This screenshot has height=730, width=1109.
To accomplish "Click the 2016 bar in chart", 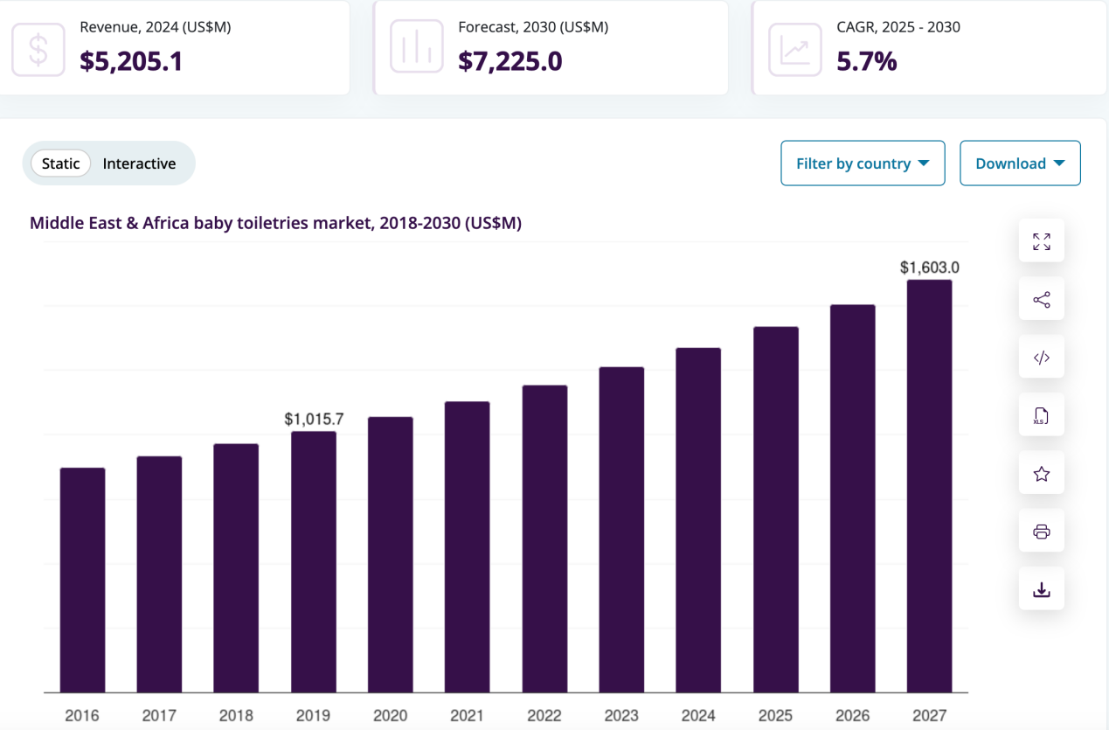I will pyautogui.click(x=82, y=581).
